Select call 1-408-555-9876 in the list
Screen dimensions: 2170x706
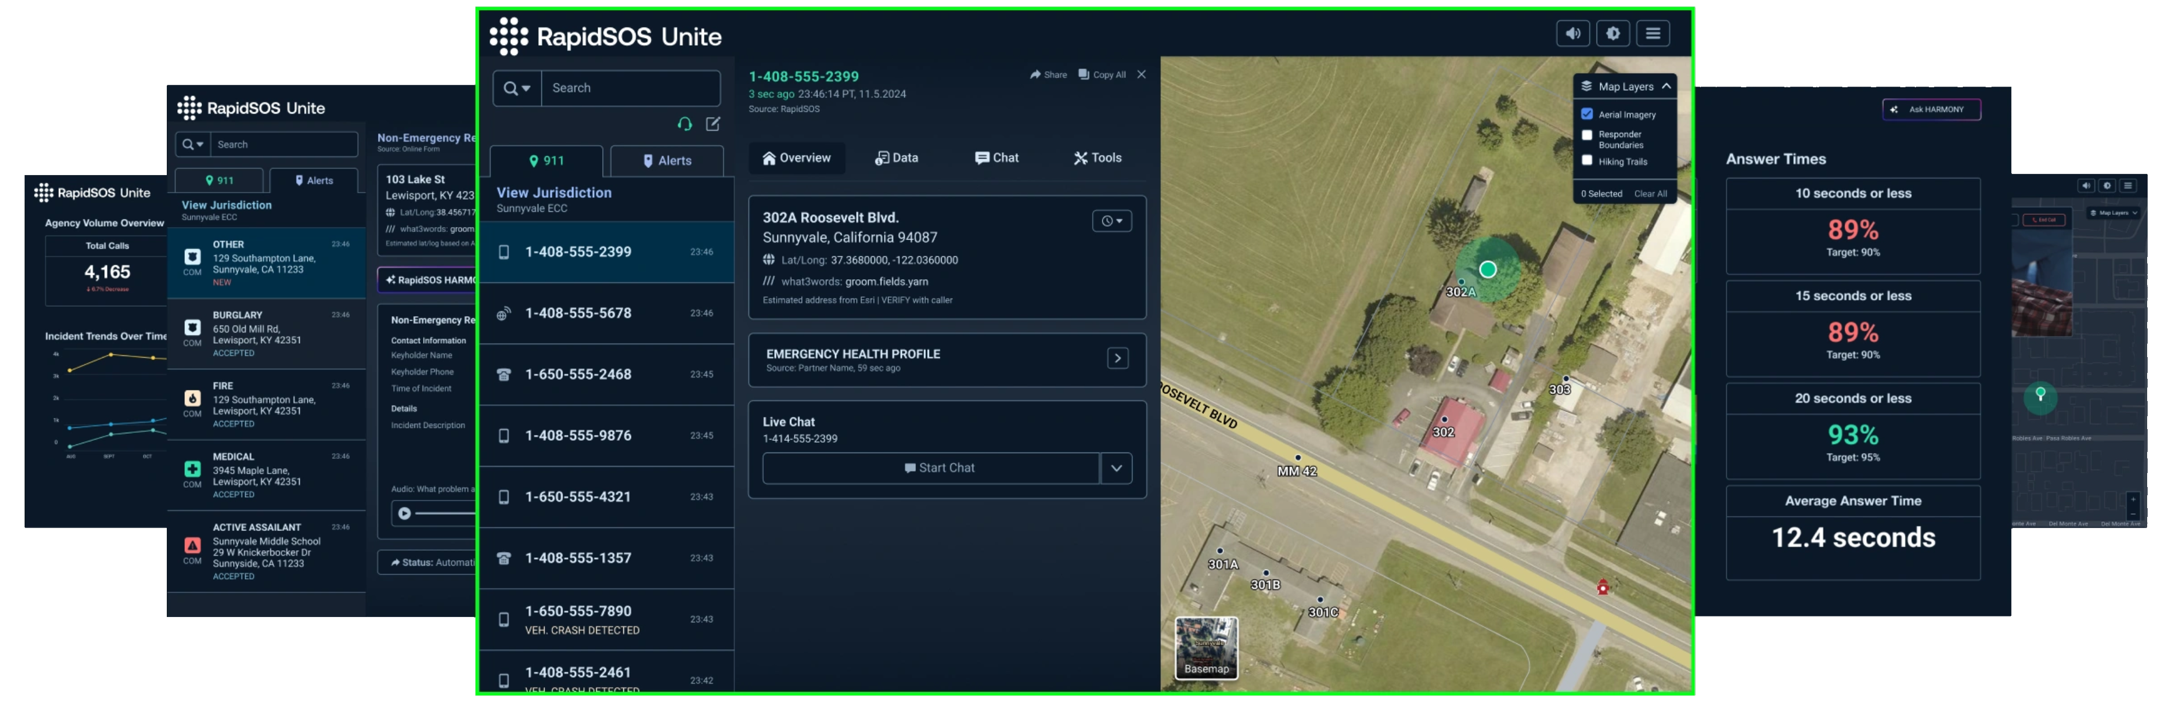tap(606, 436)
